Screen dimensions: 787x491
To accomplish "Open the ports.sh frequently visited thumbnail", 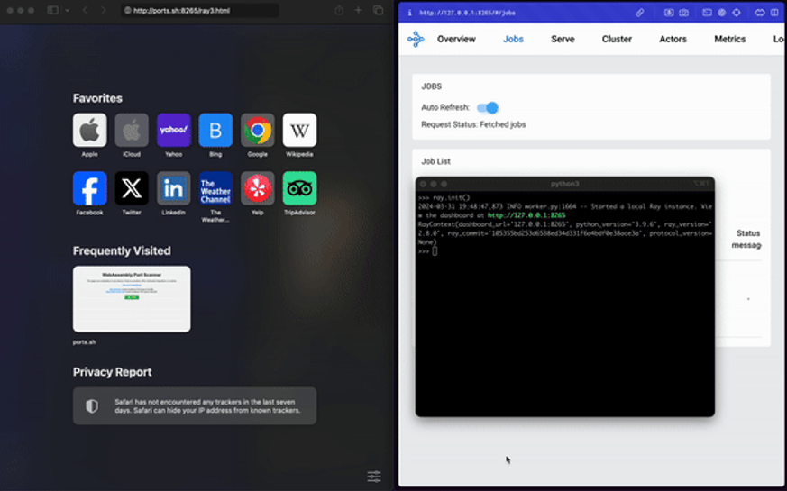I will 132,299.
